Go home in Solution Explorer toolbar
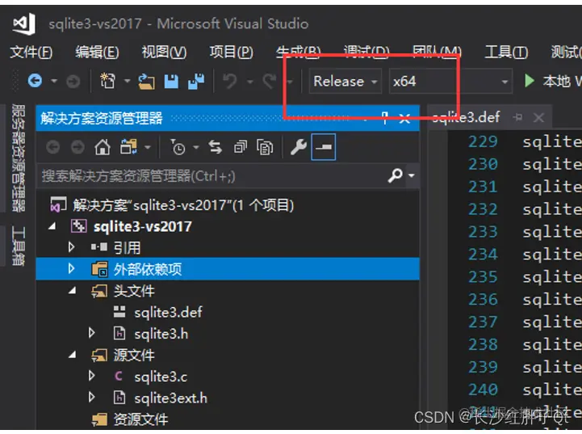The width and height of the screenshot is (582, 434). [103, 148]
